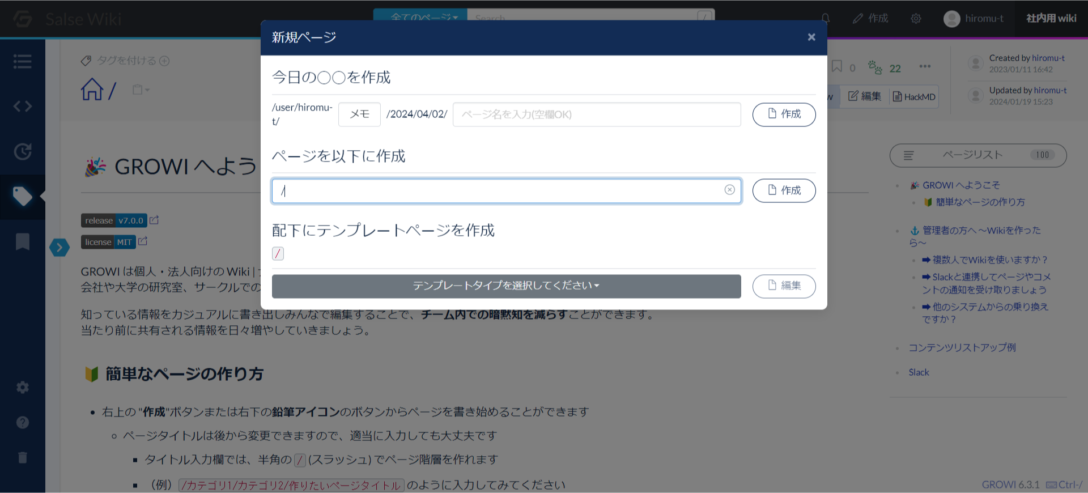Jump to Slack entry in contents list
Image resolution: width=1088 pixels, height=493 pixels.
919,372
